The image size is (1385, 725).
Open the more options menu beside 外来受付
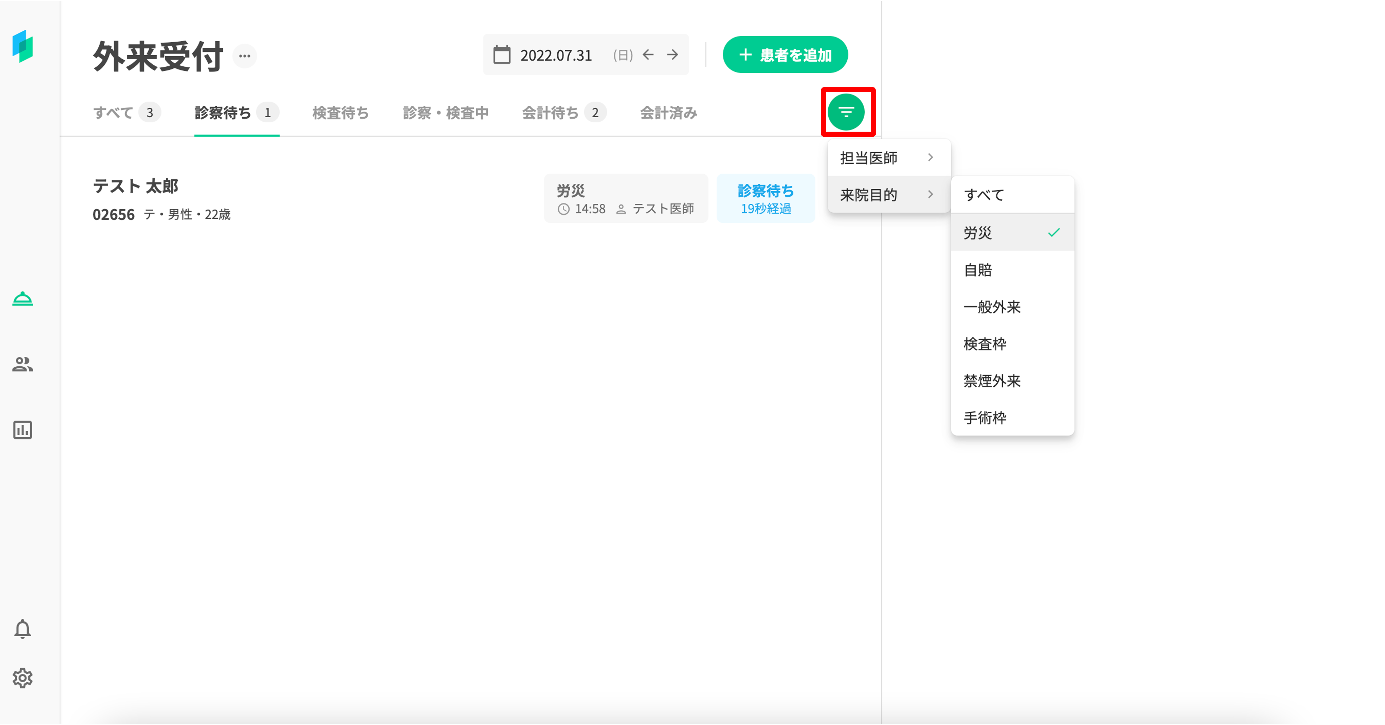click(x=245, y=56)
